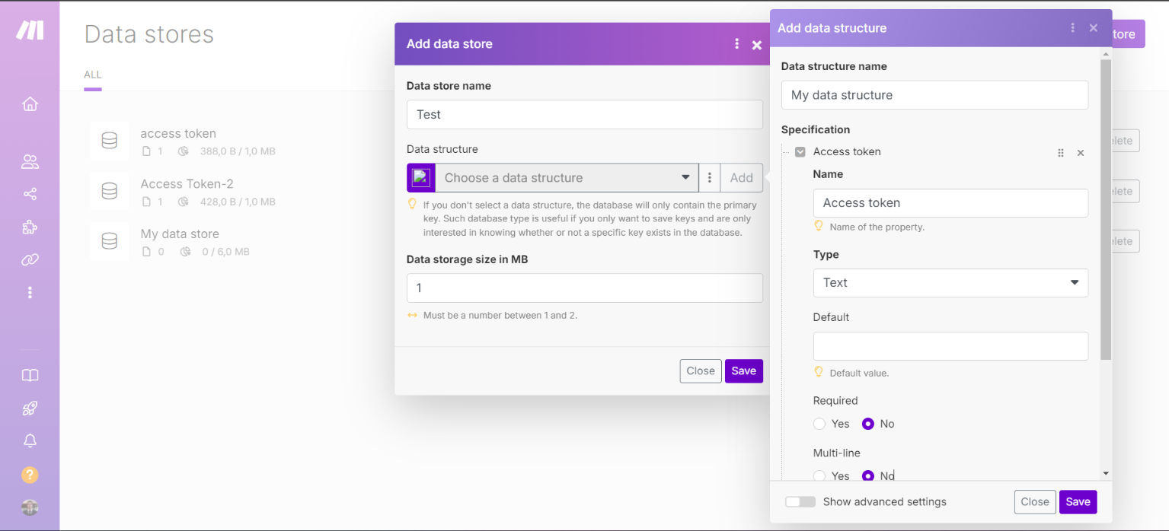Click the database icon for Access Token-2
Viewport: 1169px width, 531px height.
pos(109,191)
